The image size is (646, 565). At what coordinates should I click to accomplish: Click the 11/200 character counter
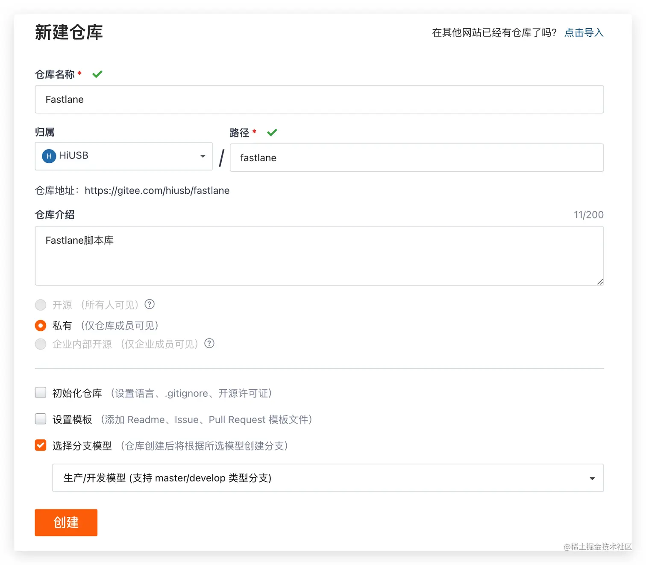[x=588, y=215]
